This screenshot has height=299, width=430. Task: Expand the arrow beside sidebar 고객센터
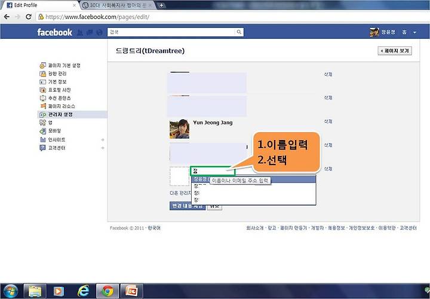pos(103,148)
